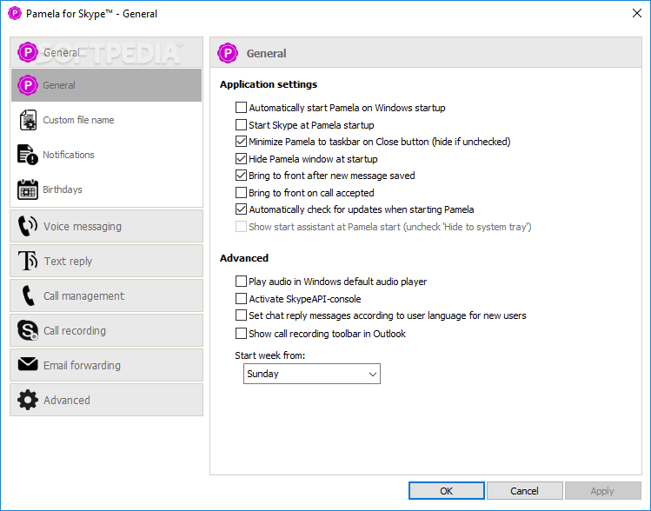Viewport: 651px width, 511px height.
Task: Check Activate SkypeAPI-console option
Action: 241,298
